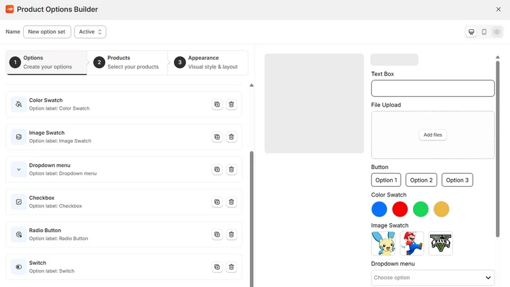This screenshot has width=510, height=287.
Task: Select Option 1 button in preview
Action: coord(386,180)
